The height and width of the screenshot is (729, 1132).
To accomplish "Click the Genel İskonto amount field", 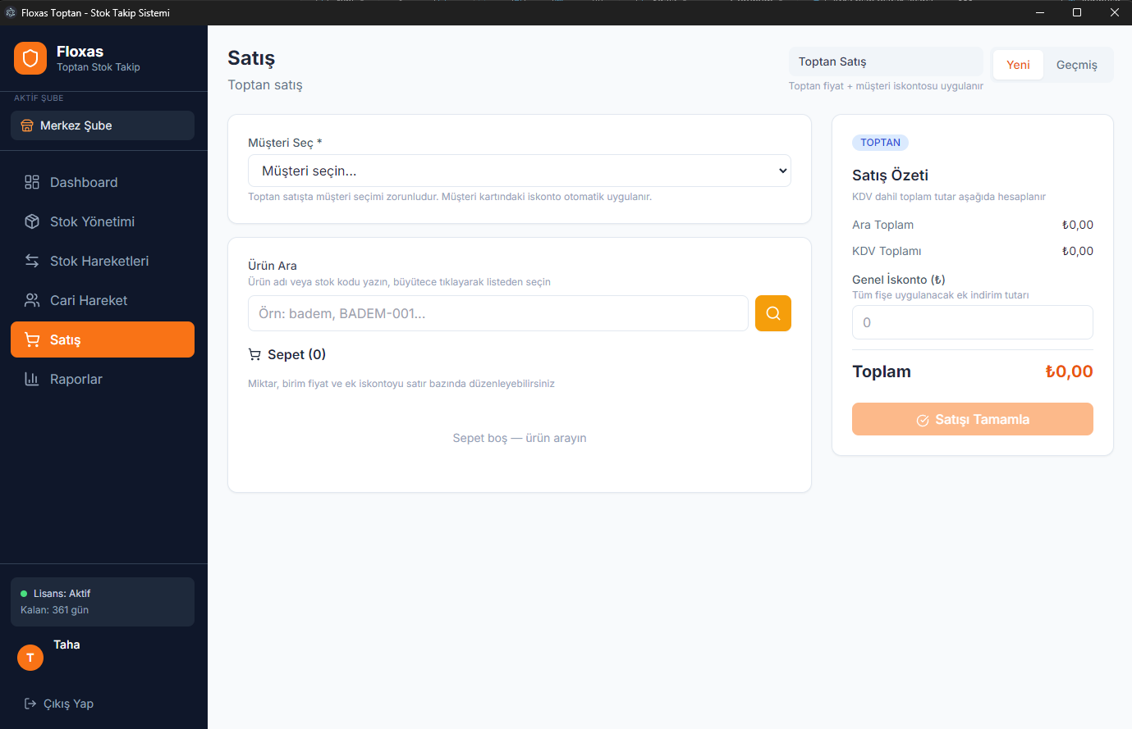I will (x=973, y=322).
